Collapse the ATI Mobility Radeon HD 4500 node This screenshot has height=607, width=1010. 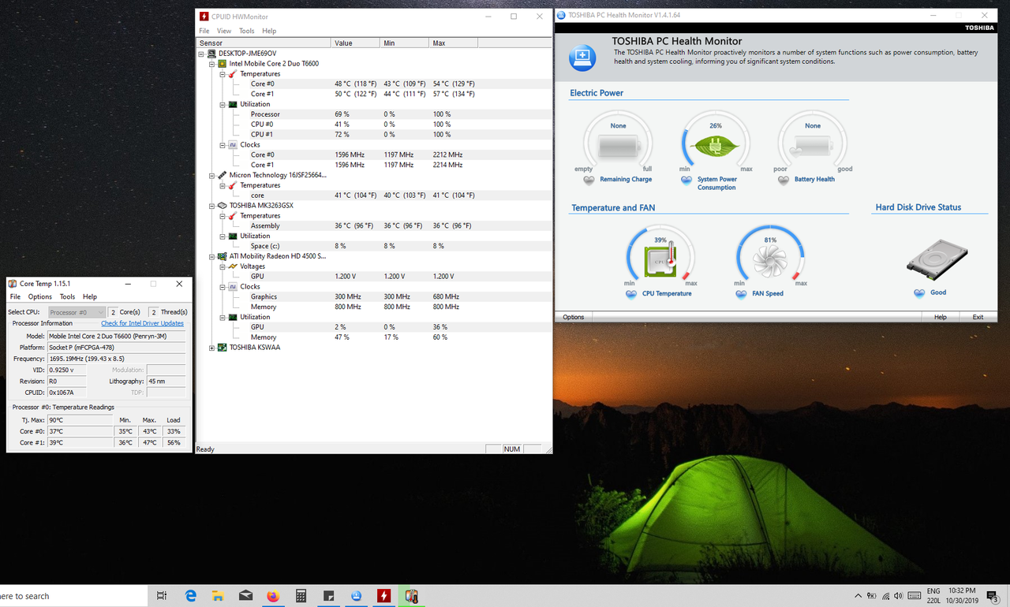[x=212, y=256]
